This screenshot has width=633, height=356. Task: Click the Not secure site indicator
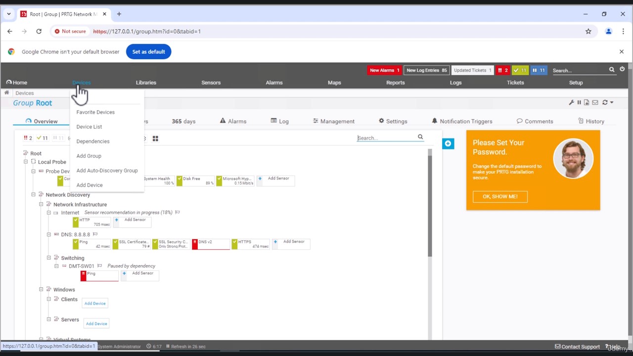pyautogui.click(x=70, y=31)
